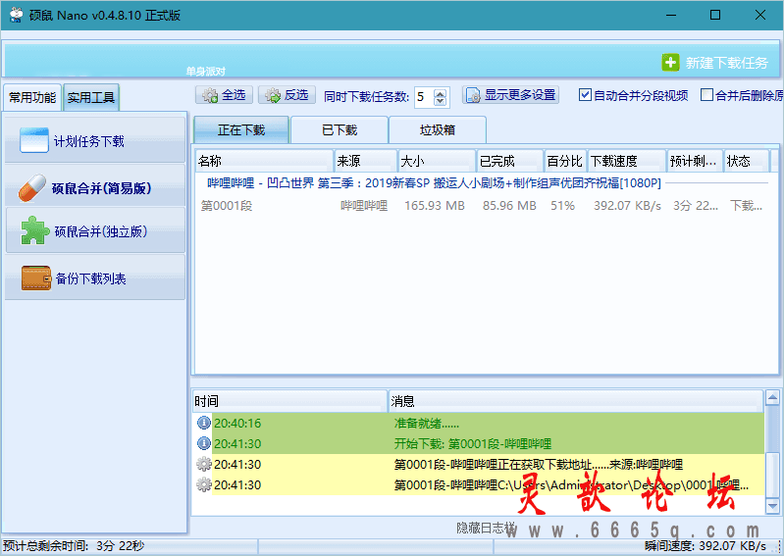Click the app mouse logo in title bar
784x556 pixels.
click(17, 15)
